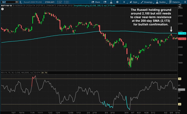
Task: Click the RSI label's 70 overbought parameter
Action: pyautogui.click(x=46, y=73)
